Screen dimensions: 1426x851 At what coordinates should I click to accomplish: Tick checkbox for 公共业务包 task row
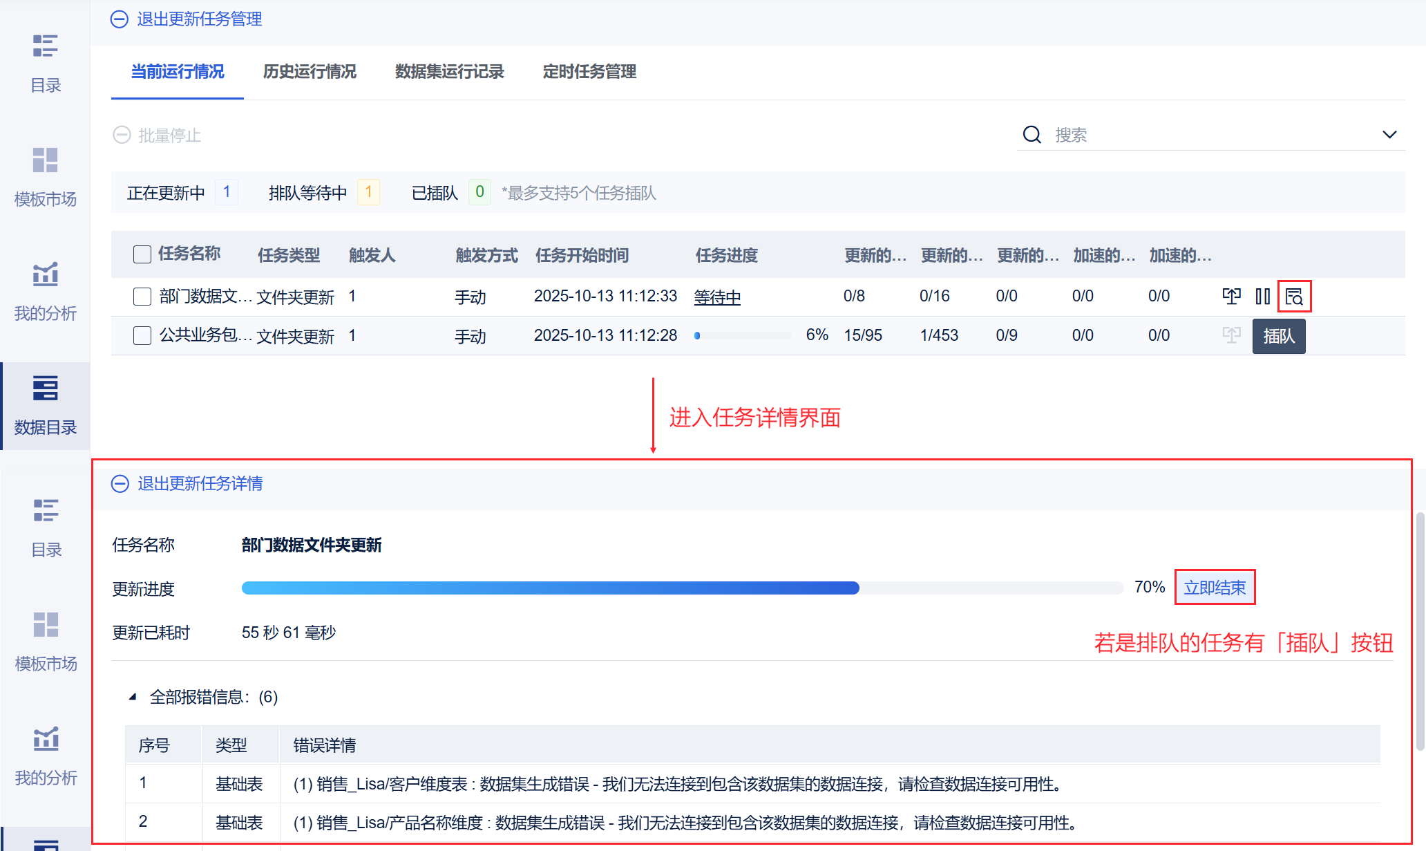click(142, 336)
